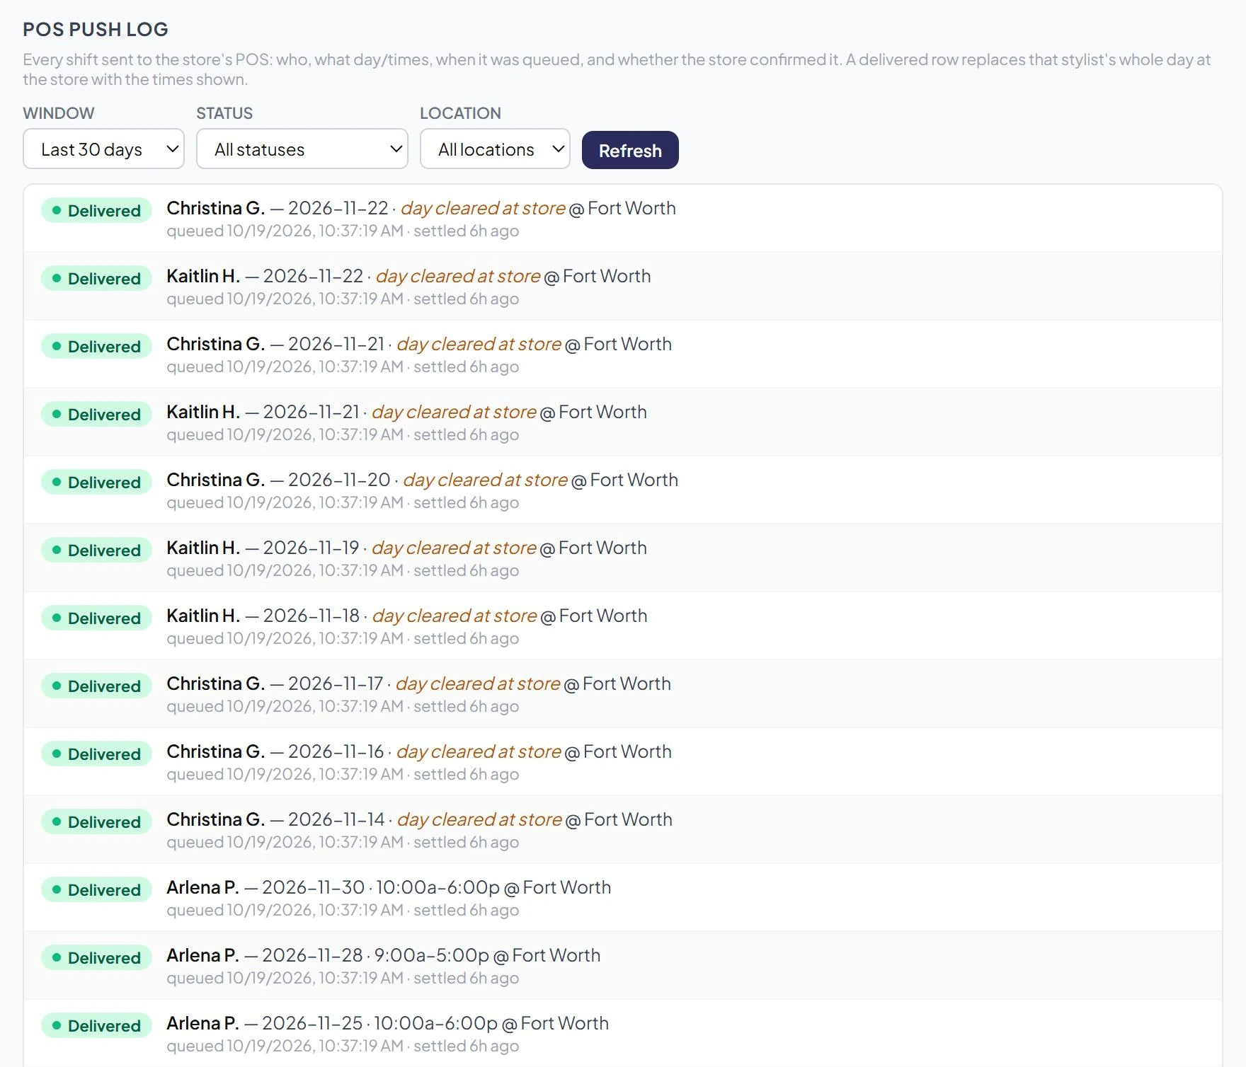Viewport: 1246px width, 1067px height.
Task: Click Delivered badge for Christina G. 2026-11-16
Action: click(x=97, y=754)
